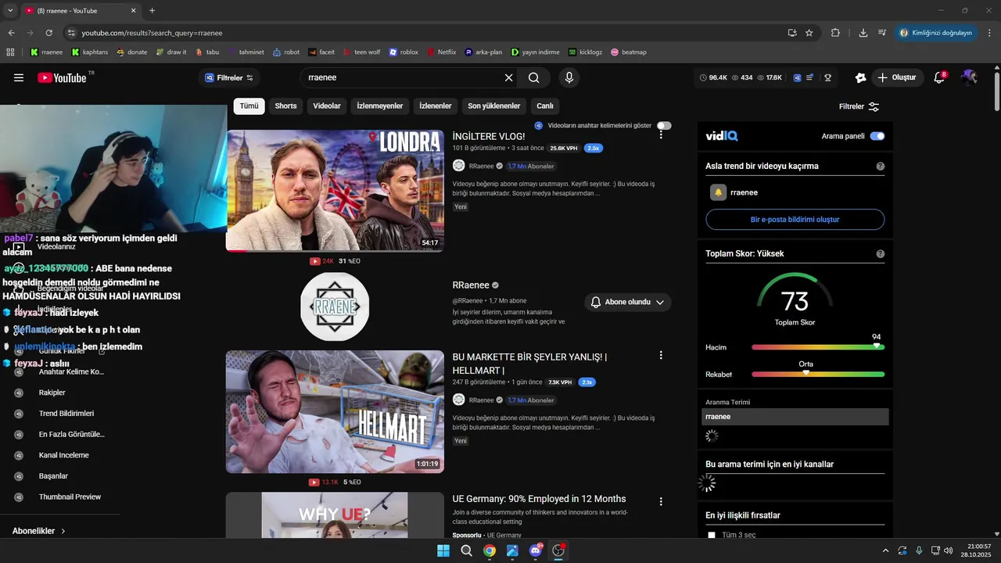Start voice search with microphone
The image size is (1001, 563).
pyautogui.click(x=569, y=77)
